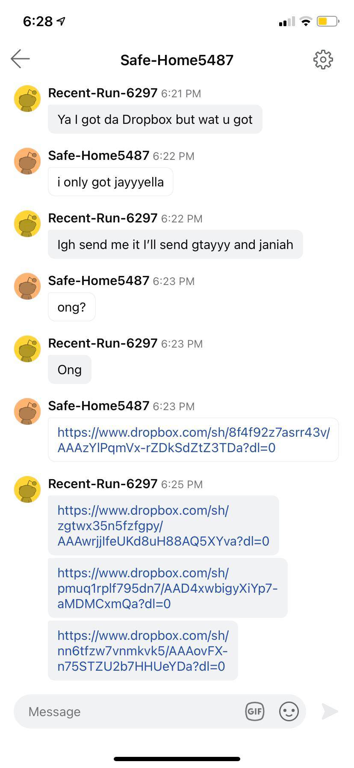Open the GIF picker
Viewport: 354px width, 768px height.
coord(255,712)
